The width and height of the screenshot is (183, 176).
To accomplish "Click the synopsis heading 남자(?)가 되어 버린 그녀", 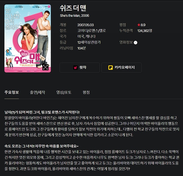I will tap(22, 112).
